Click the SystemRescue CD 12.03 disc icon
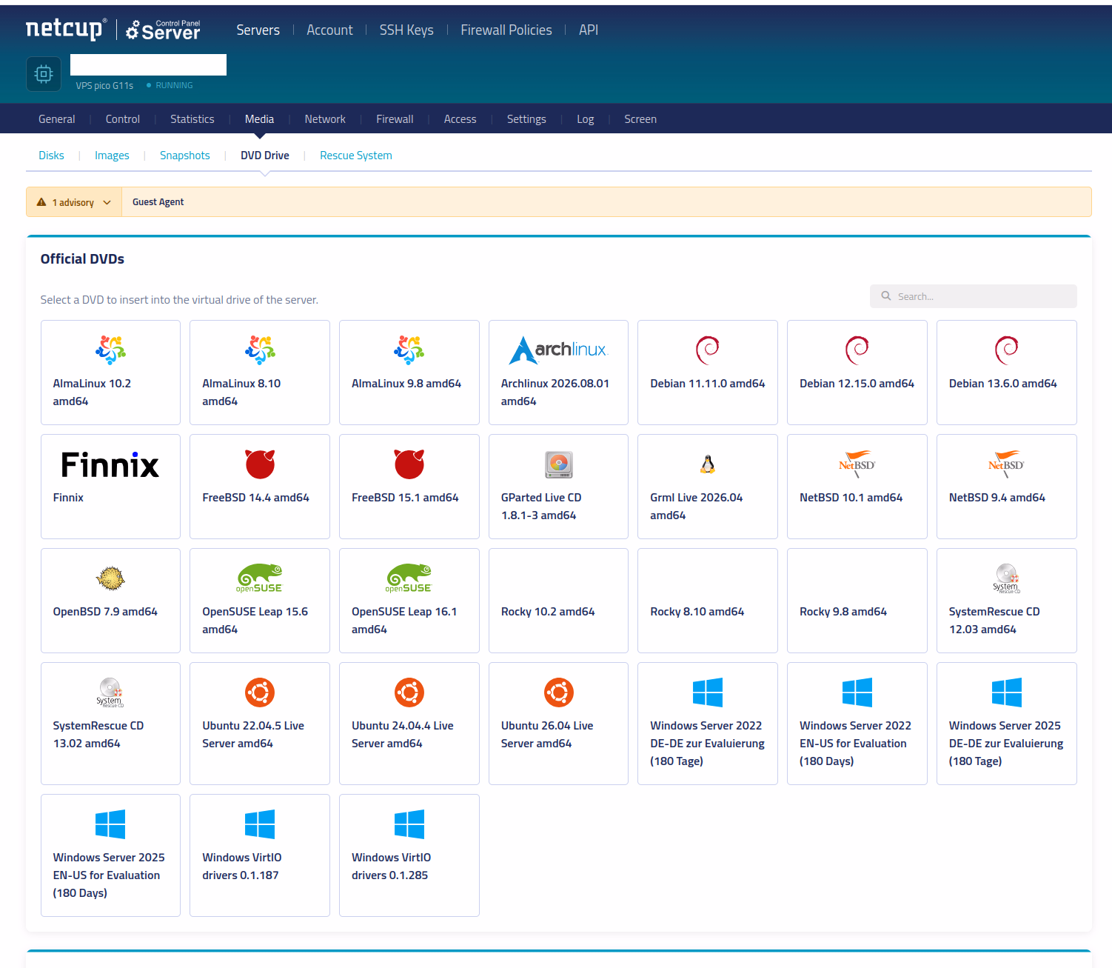This screenshot has width=1112, height=968. [x=1007, y=578]
